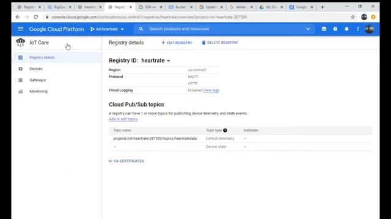The height and width of the screenshot is (219, 391).
Task: Close the Bucket browser tab
Action: (191, 7)
